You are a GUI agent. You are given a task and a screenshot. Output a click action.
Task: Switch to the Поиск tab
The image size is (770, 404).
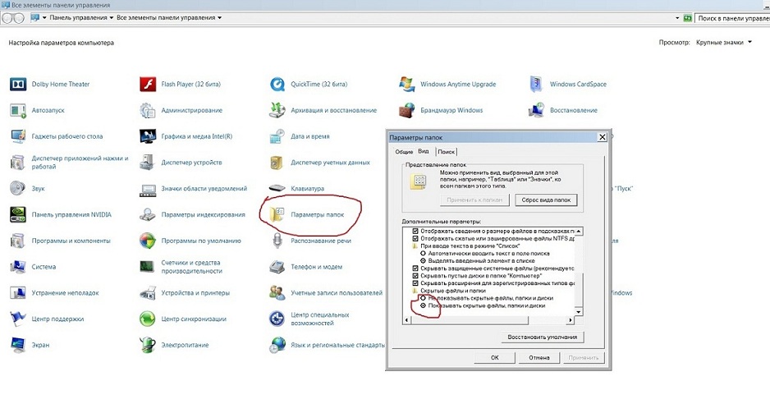pos(446,151)
